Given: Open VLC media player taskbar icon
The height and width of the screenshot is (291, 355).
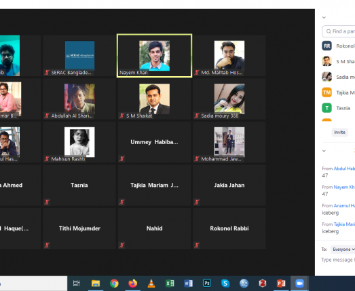Looking at the screenshot, I should click(151, 284).
